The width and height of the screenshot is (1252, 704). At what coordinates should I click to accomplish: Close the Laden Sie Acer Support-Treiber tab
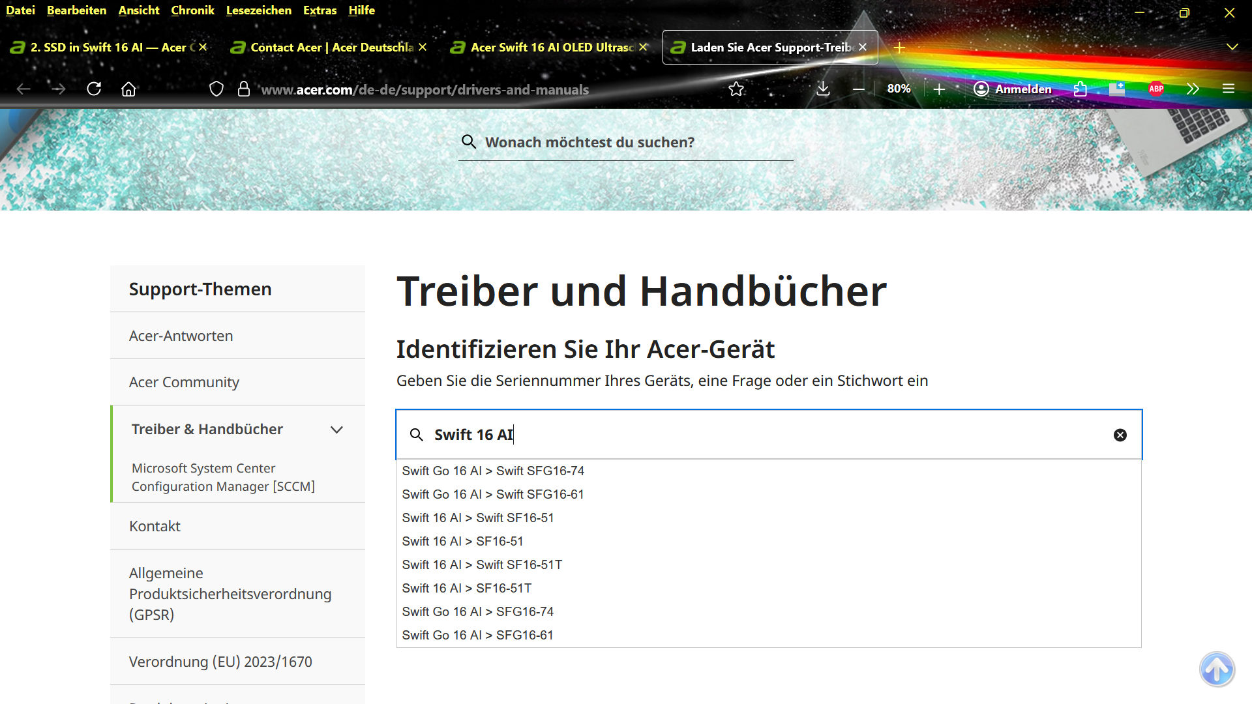(863, 47)
